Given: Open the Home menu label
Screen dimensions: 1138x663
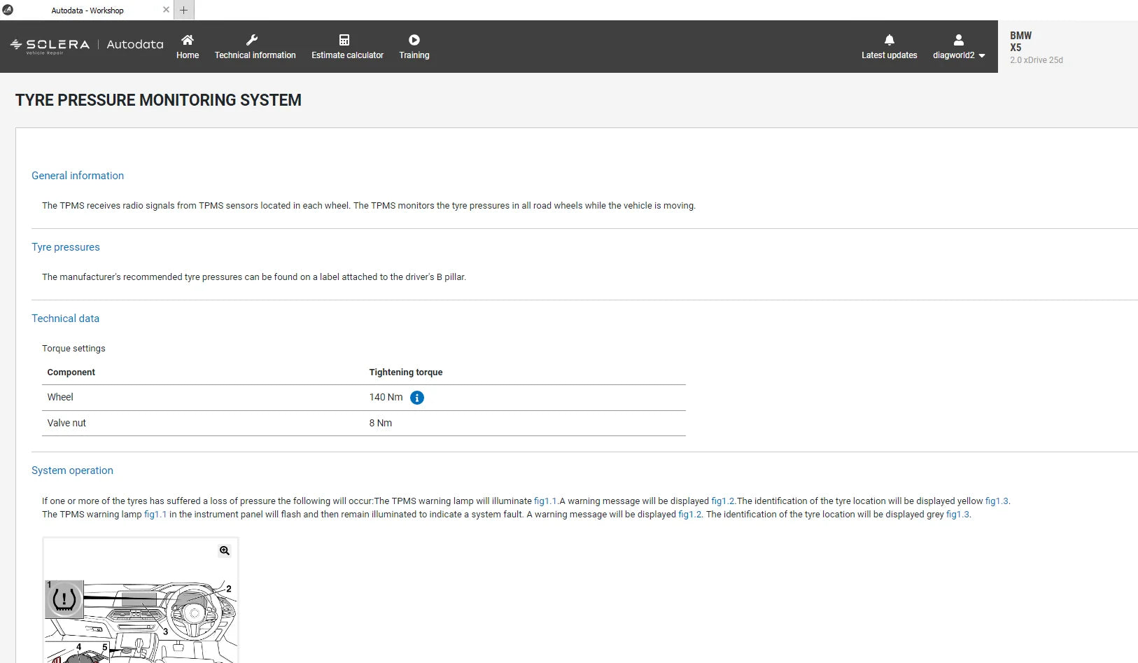Looking at the screenshot, I should point(188,55).
